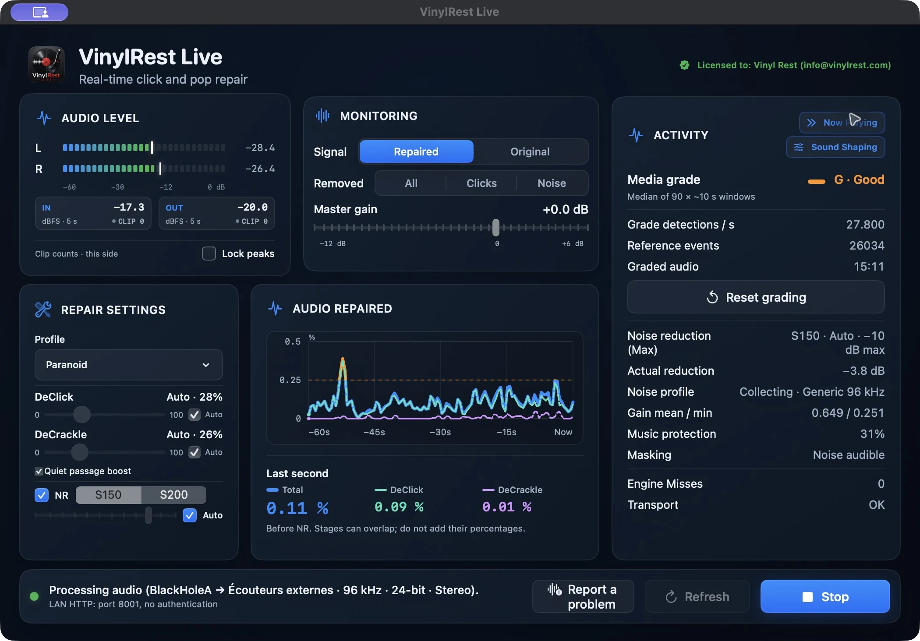Choose the S150 noise reduction mode
Screen dimensions: 920x641
tap(108, 495)
